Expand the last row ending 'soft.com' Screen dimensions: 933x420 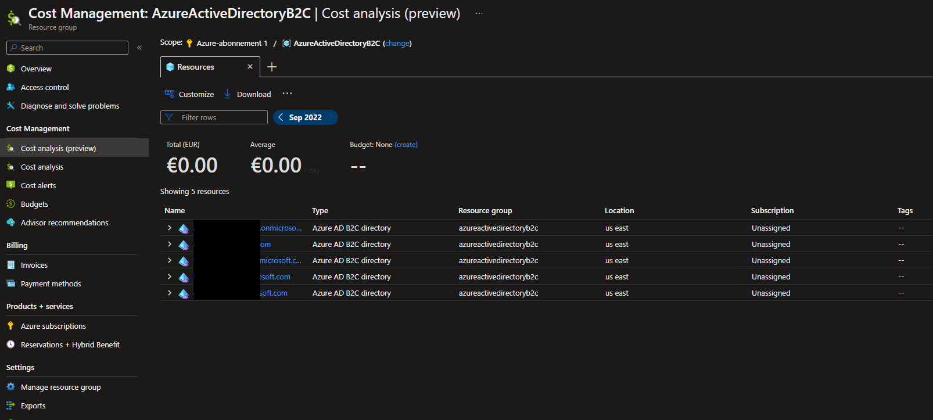(x=170, y=293)
